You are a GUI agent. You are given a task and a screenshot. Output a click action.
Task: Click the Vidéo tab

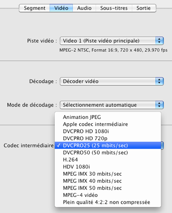click(61, 8)
